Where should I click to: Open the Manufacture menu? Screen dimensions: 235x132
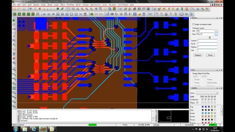tap(95, 5)
